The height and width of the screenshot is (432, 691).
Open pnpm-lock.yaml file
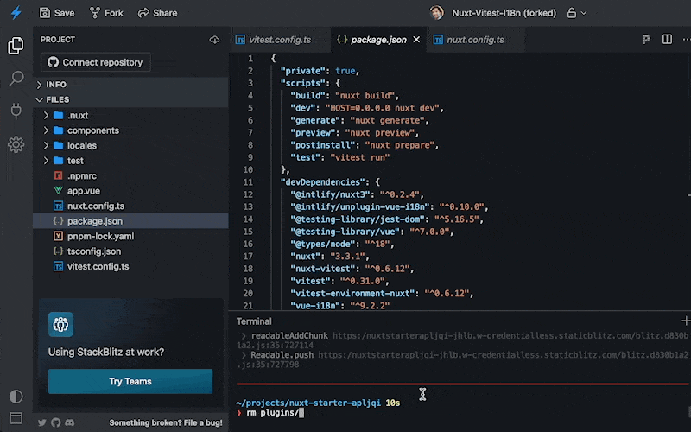pyautogui.click(x=130, y=236)
